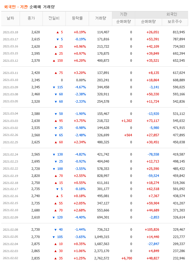Click the 거래량 column header
This screenshot has width=189, height=264.
tap(100, 18)
